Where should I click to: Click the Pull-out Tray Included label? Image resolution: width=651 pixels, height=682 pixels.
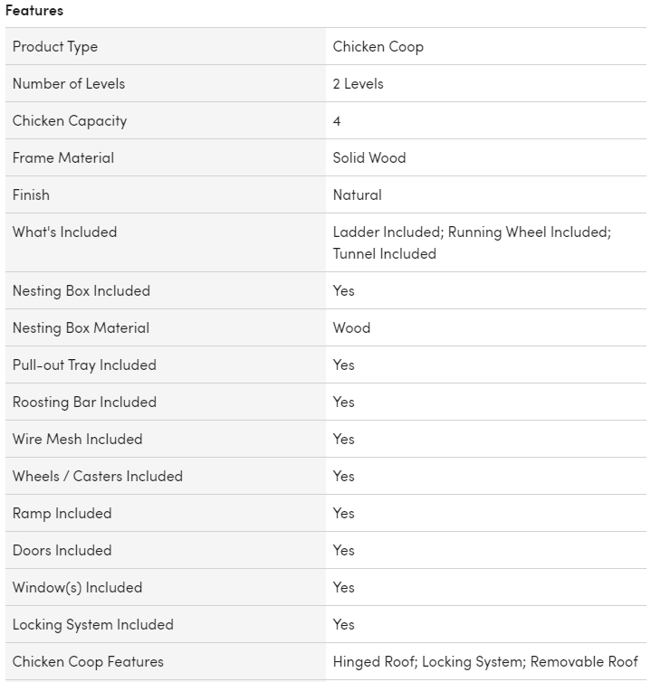(x=84, y=365)
